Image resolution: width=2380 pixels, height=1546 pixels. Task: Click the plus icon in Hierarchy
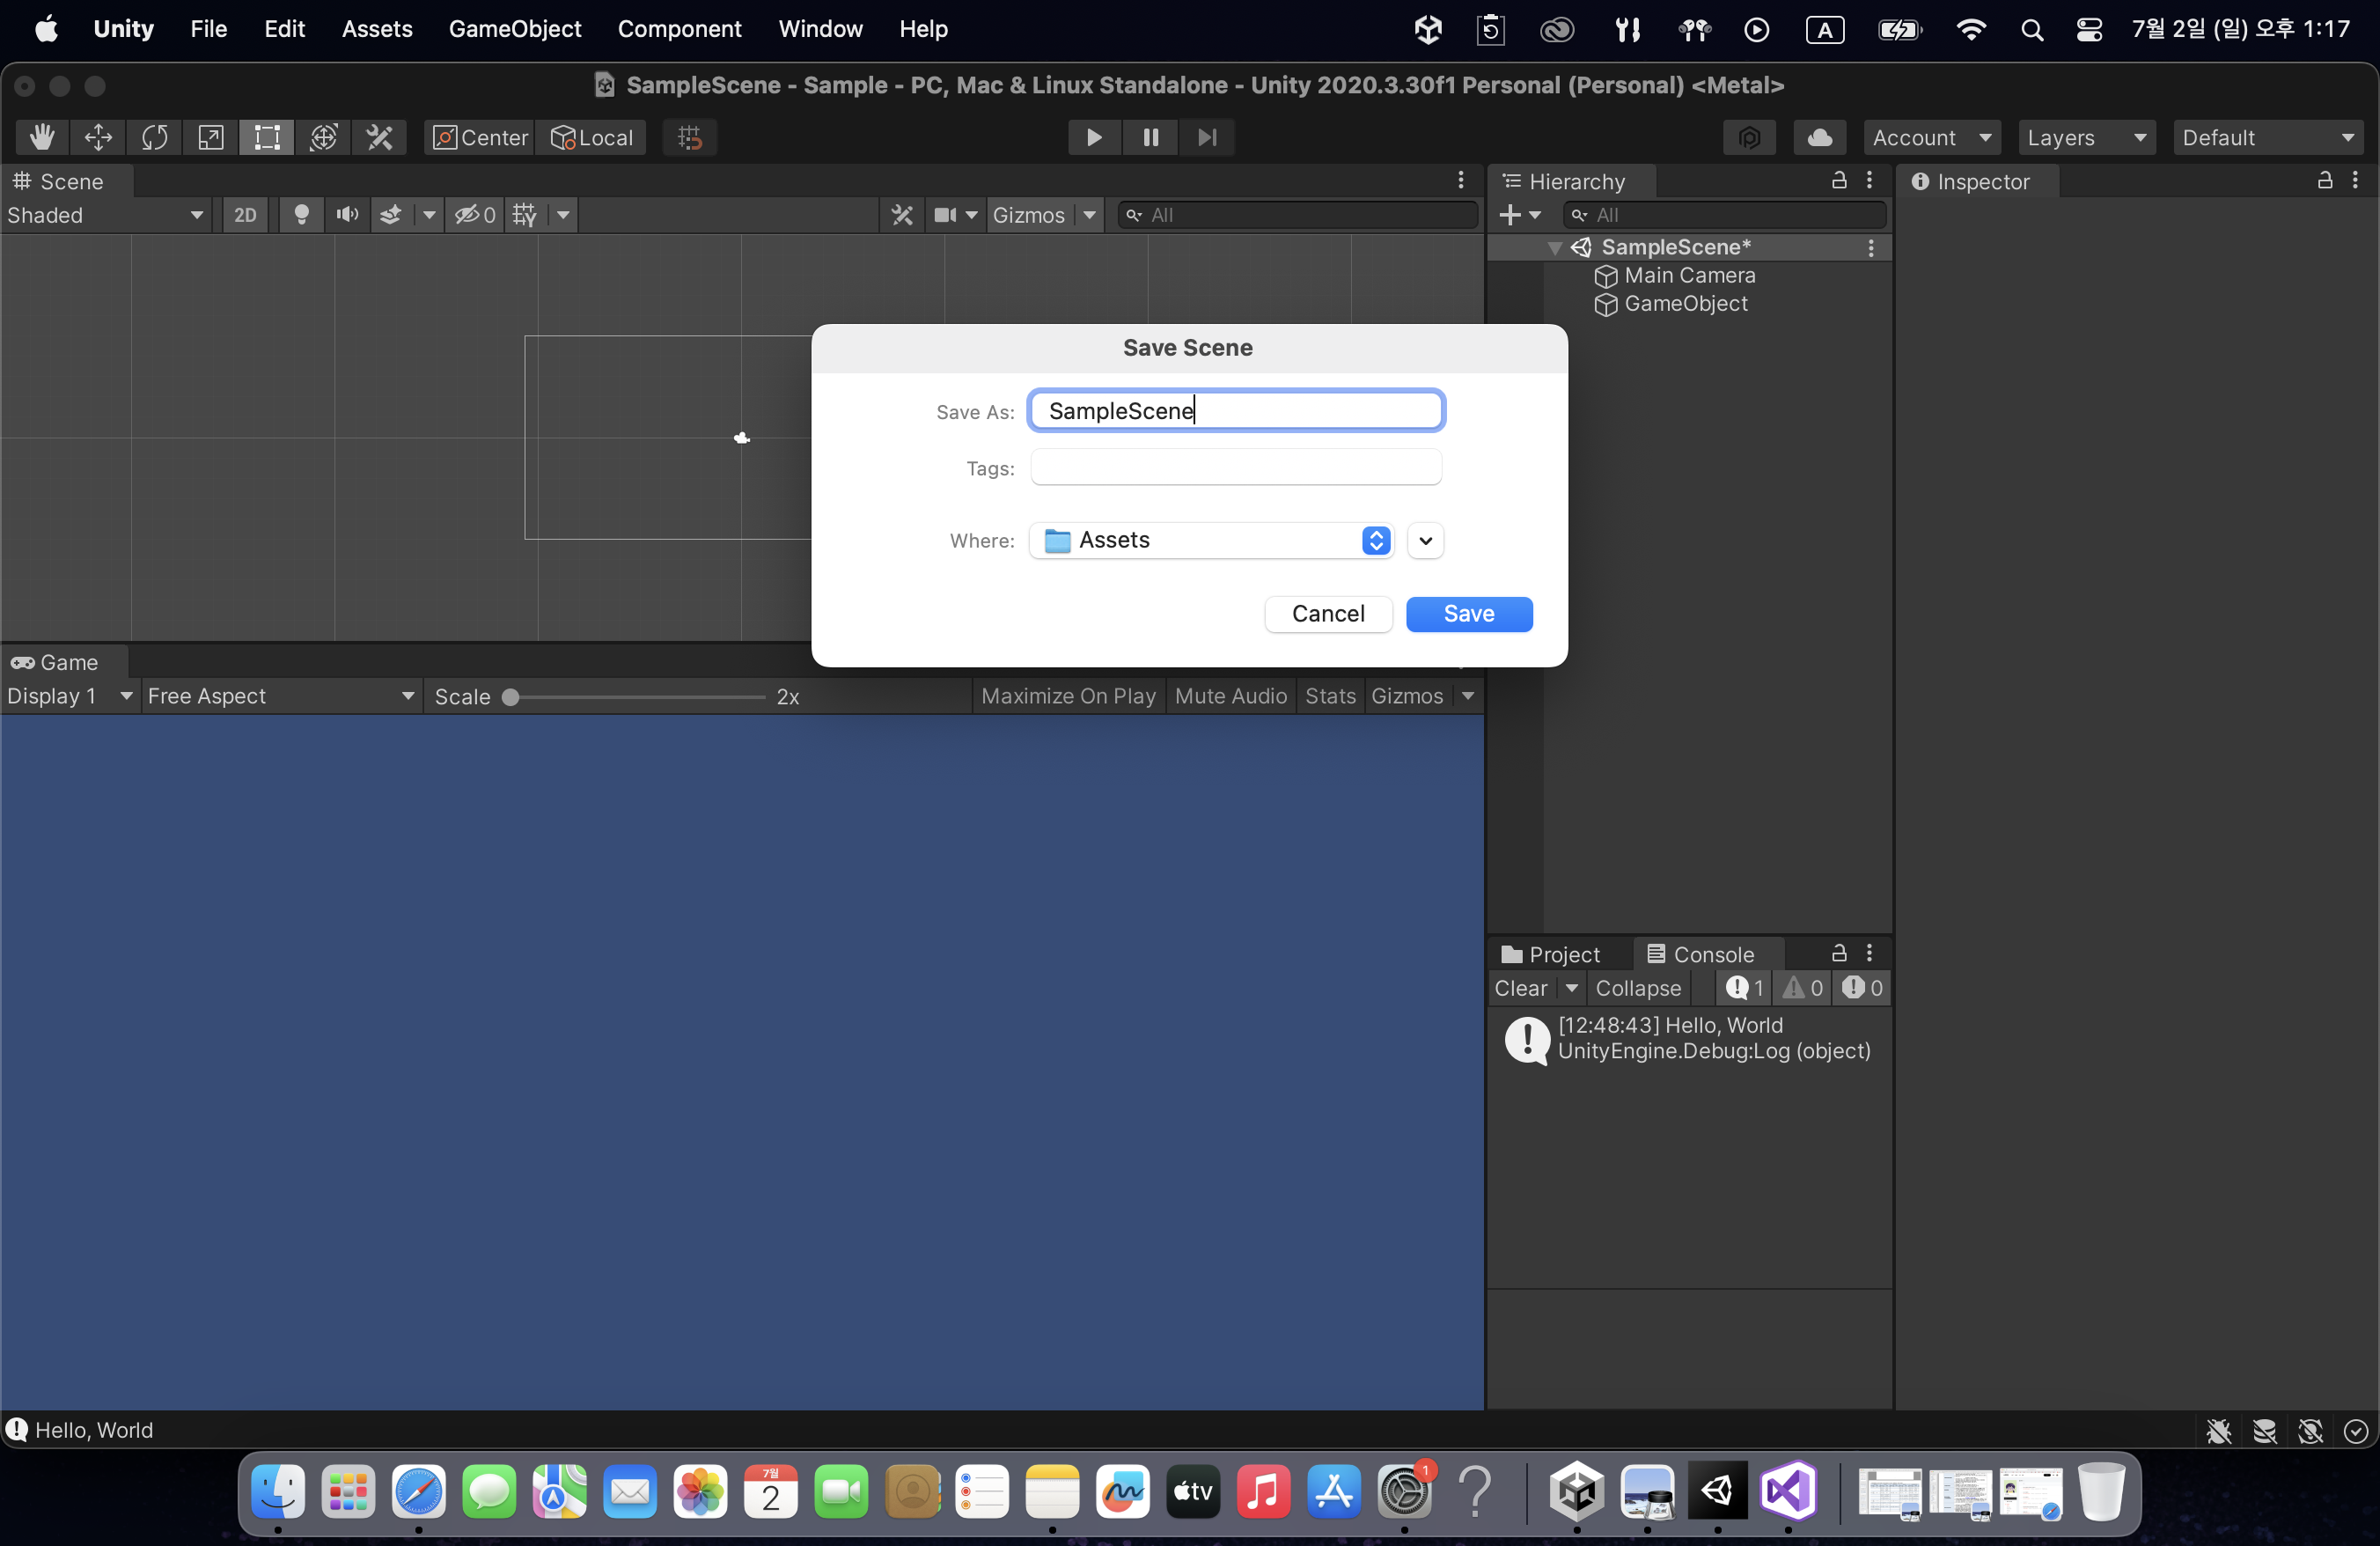[1510, 215]
